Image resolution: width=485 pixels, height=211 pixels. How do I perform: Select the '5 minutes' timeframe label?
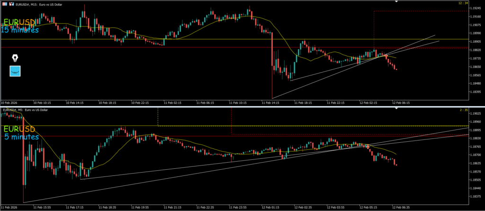click(x=21, y=137)
